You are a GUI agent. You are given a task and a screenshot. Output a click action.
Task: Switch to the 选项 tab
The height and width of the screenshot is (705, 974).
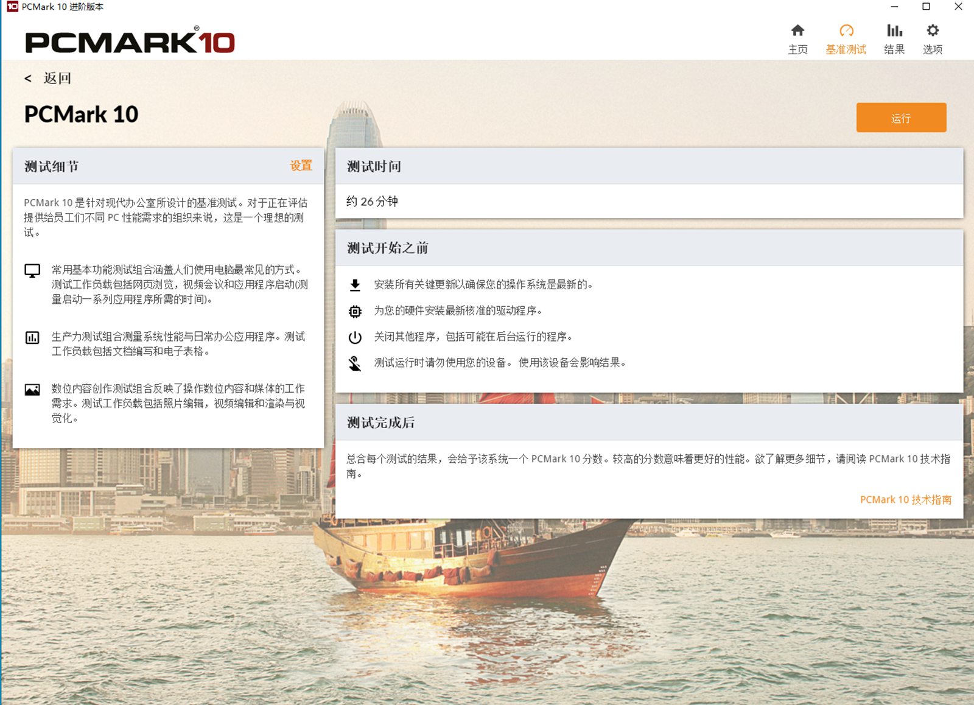point(933,40)
